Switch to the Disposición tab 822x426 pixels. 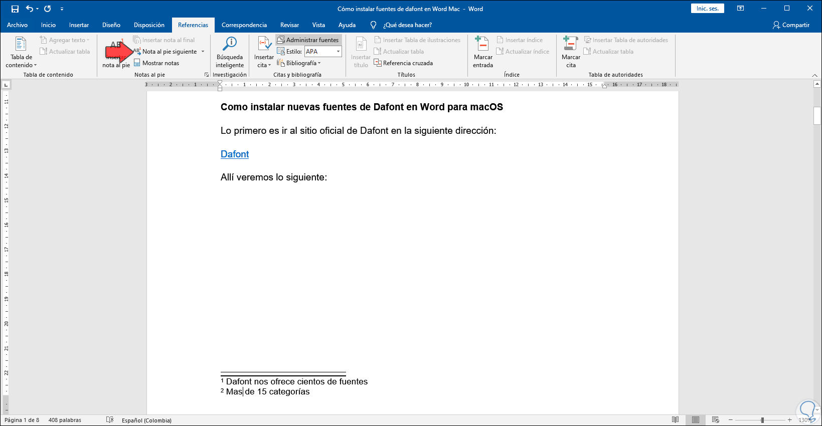click(149, 25)
